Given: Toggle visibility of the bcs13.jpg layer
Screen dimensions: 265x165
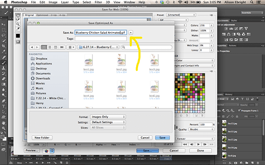Looking at the screenshot, I should pyautogui.click(x=219, y=123).
